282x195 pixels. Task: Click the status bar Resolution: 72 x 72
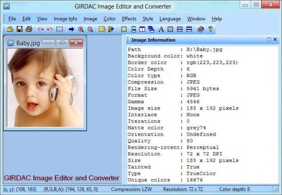click(183, 189)
